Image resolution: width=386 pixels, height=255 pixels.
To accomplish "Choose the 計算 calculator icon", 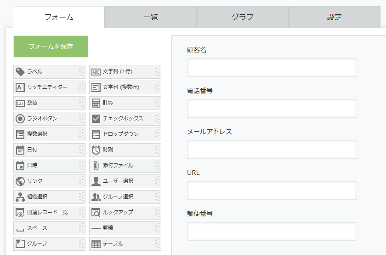I will tap(96, 103).
